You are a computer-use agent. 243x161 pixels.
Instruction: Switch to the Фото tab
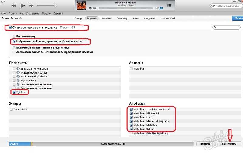pyautogui.click(x=135, y=18)
